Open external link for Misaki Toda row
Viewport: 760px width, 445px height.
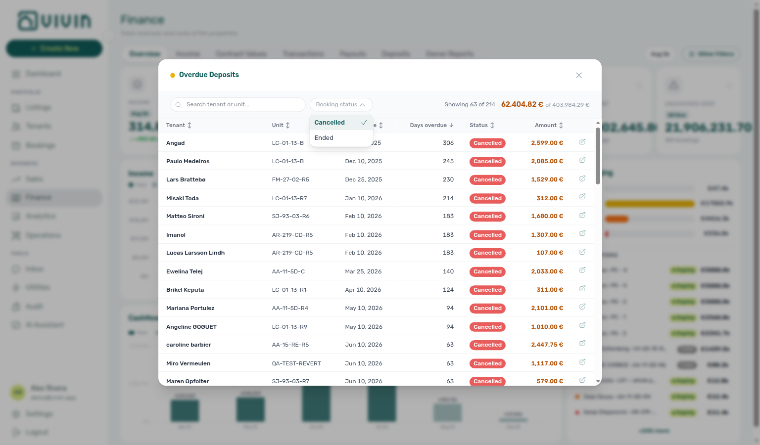[x=582, y=197]
